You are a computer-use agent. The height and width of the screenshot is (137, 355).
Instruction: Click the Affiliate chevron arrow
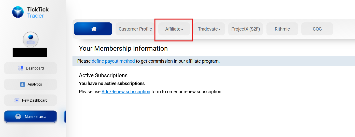pos(182,30)
